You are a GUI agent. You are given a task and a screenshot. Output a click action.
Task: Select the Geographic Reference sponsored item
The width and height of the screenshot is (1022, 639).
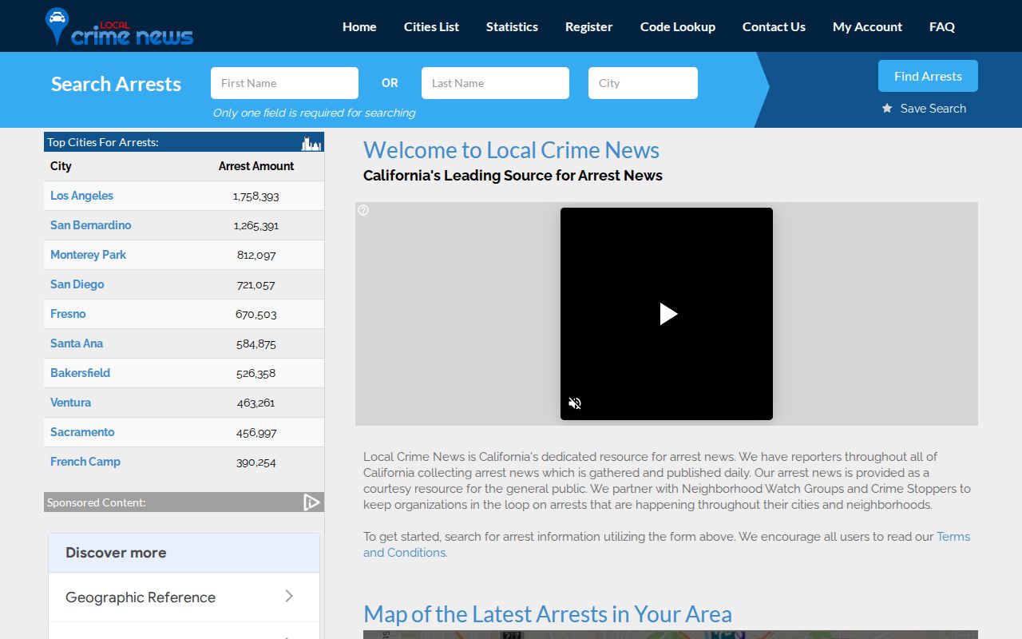[x=184, y=597]
